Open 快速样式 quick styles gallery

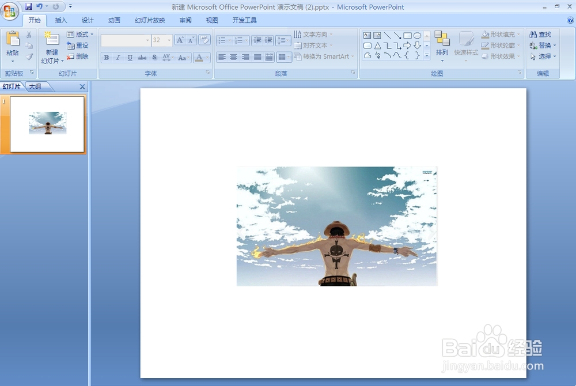(x=466, y=47)
